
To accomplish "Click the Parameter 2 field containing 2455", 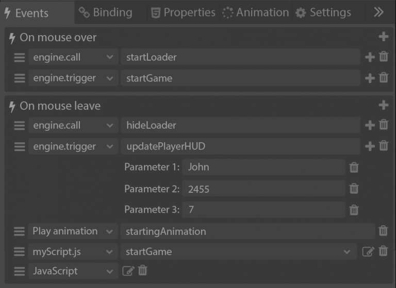I will (263, 189).
